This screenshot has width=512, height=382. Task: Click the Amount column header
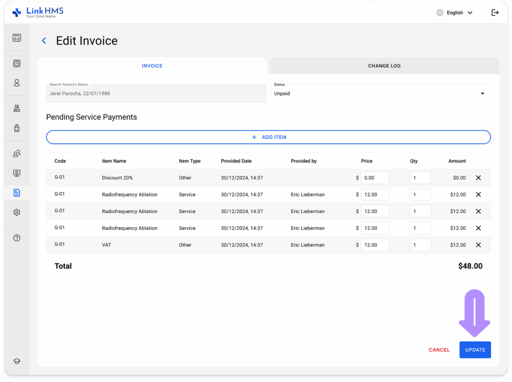457,161
